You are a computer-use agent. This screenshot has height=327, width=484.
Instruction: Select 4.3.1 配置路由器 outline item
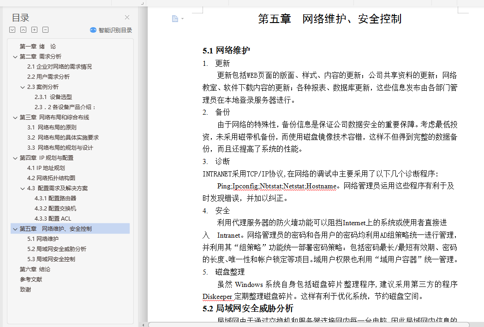[x=55, y=199]
